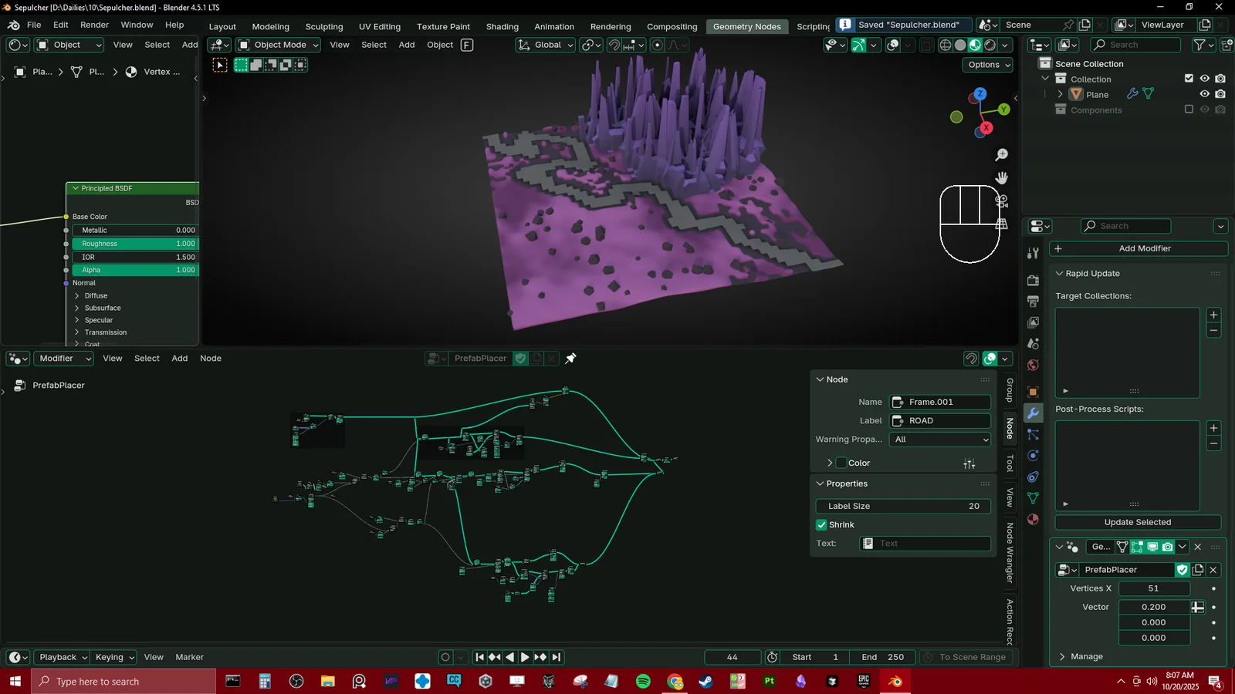Open the Object Mode dropdown

[x=276, y=45]
